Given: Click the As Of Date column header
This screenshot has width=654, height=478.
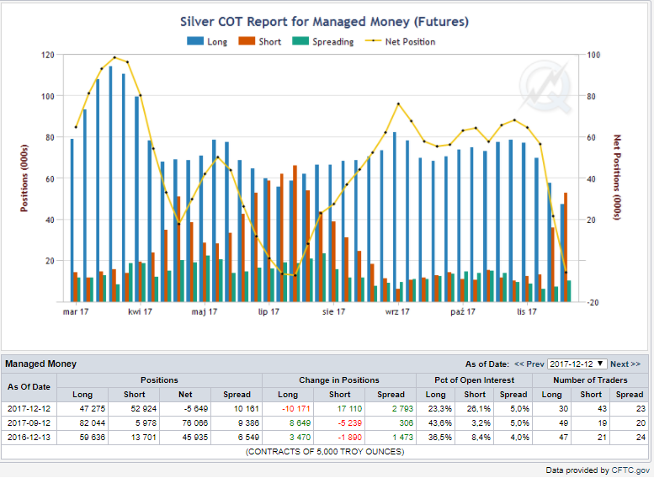Looking at the screenshot, I should [29, 386].
